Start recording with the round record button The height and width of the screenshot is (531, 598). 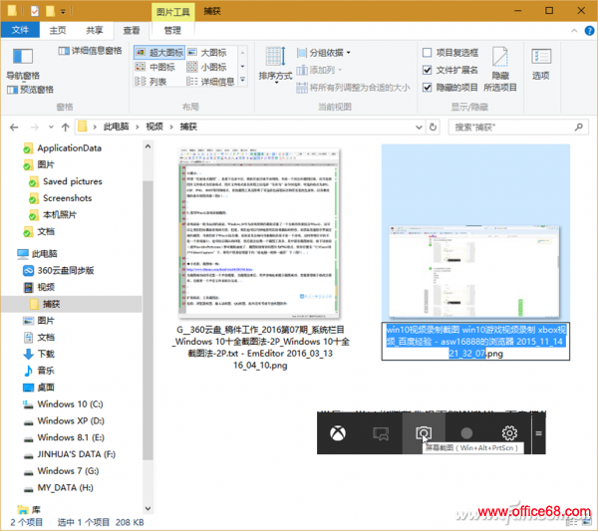coord(466,433)
